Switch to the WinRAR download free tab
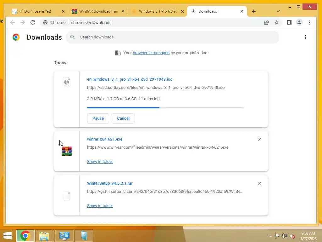The height and width of the screenshot is (242, 322). (98, 11)
